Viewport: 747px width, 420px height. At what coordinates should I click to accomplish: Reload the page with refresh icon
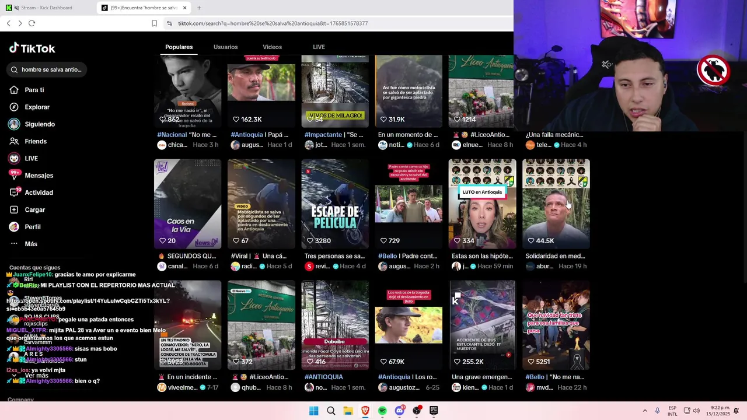tap(32, 23)
